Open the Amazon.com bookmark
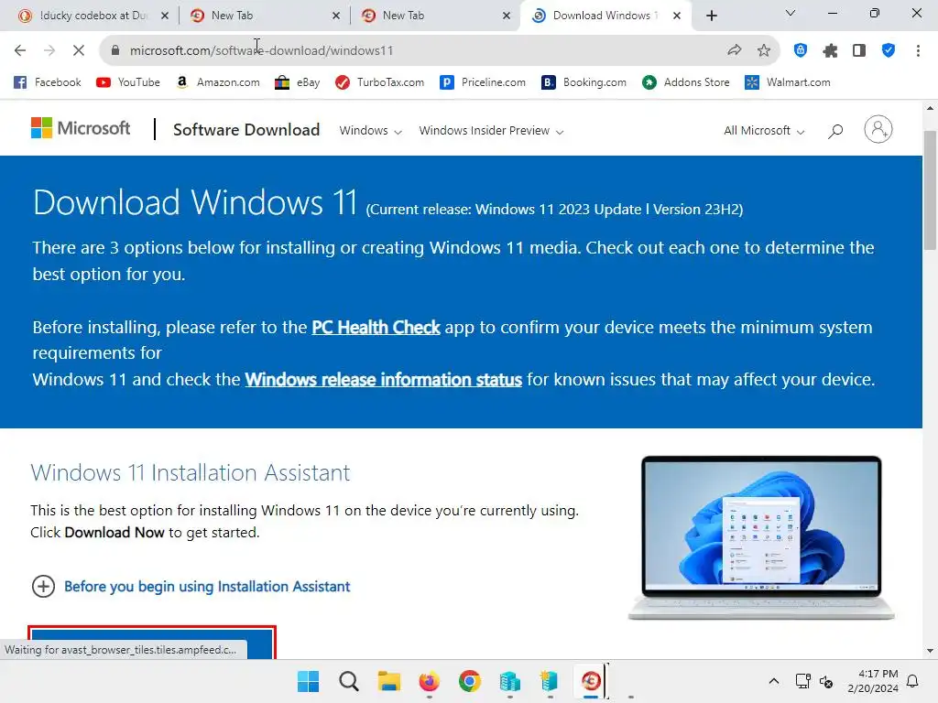The height and width of the screenshot is (703, 938). point(218,82)
